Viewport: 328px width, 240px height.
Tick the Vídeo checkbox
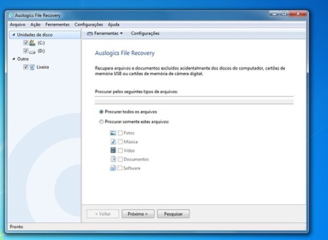click(x=120, y=150)
